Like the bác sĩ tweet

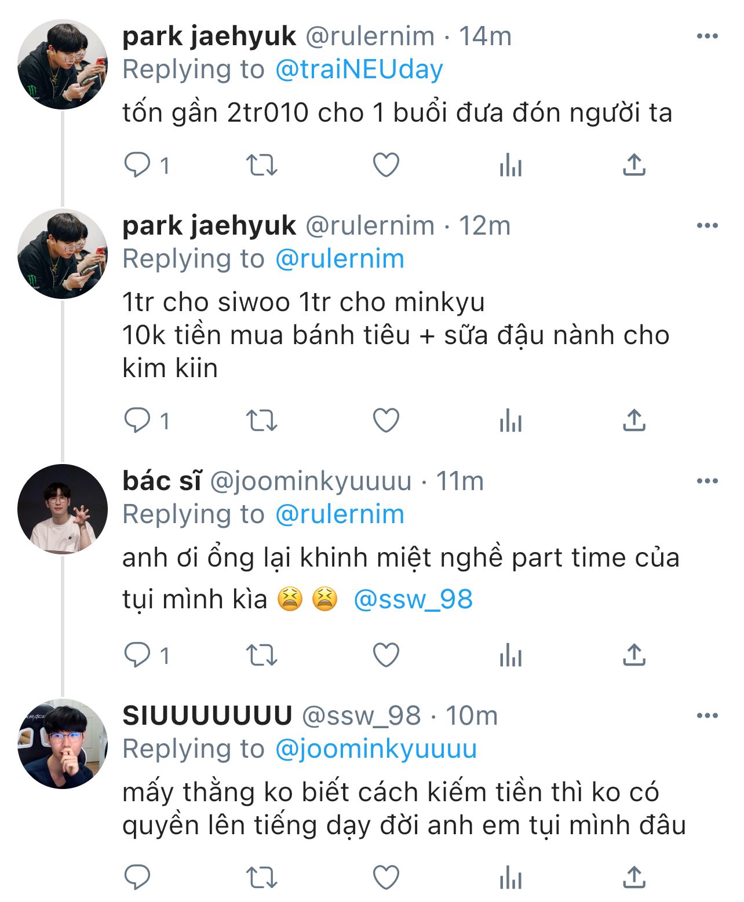[386, 655]
